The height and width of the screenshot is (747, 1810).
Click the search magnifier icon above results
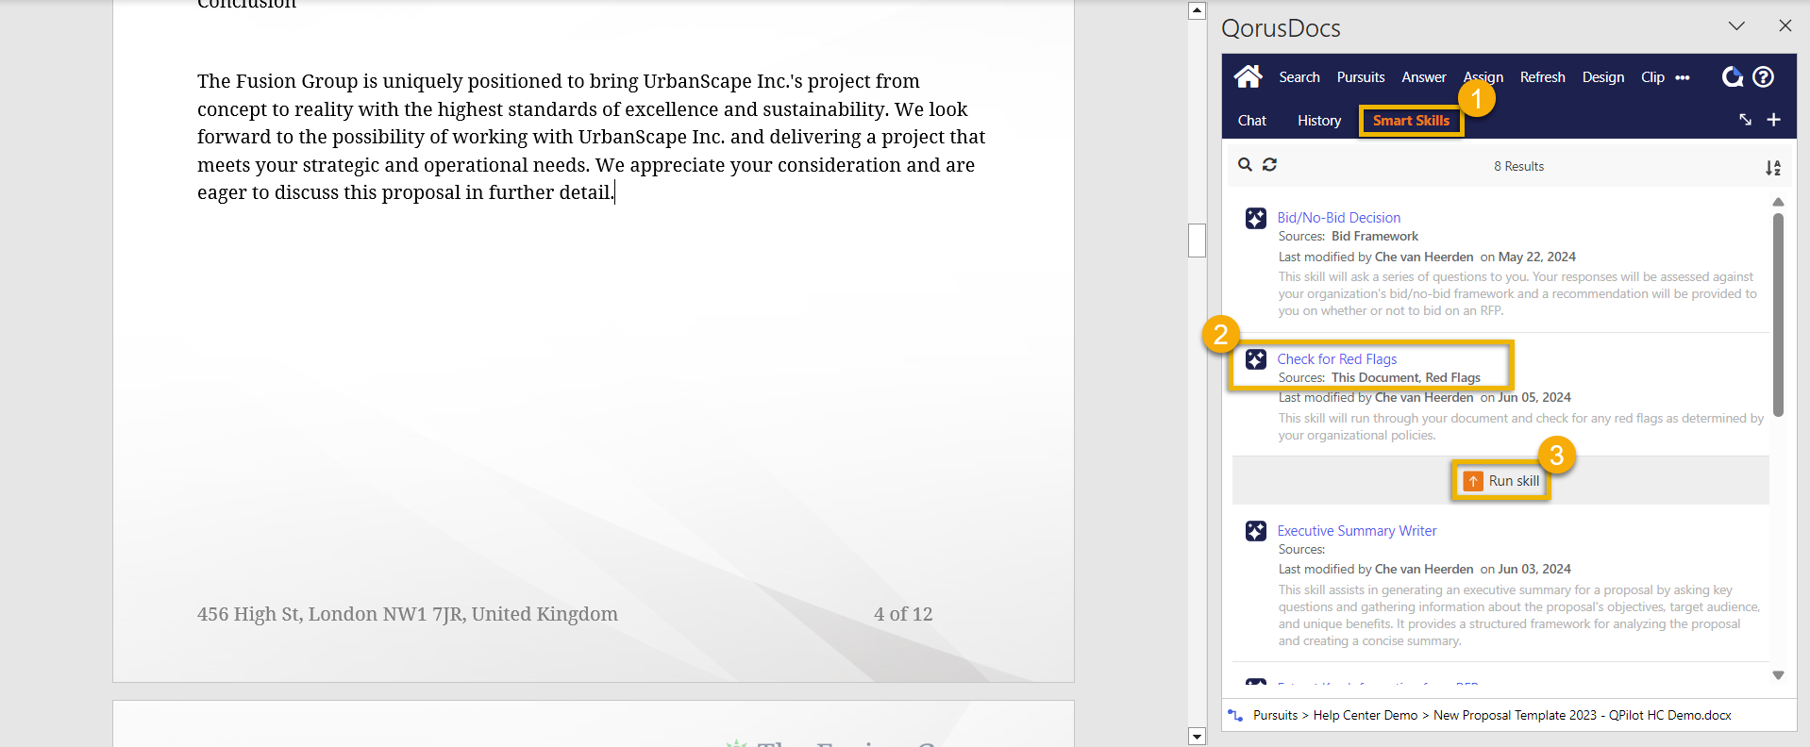coord(1245,165)
